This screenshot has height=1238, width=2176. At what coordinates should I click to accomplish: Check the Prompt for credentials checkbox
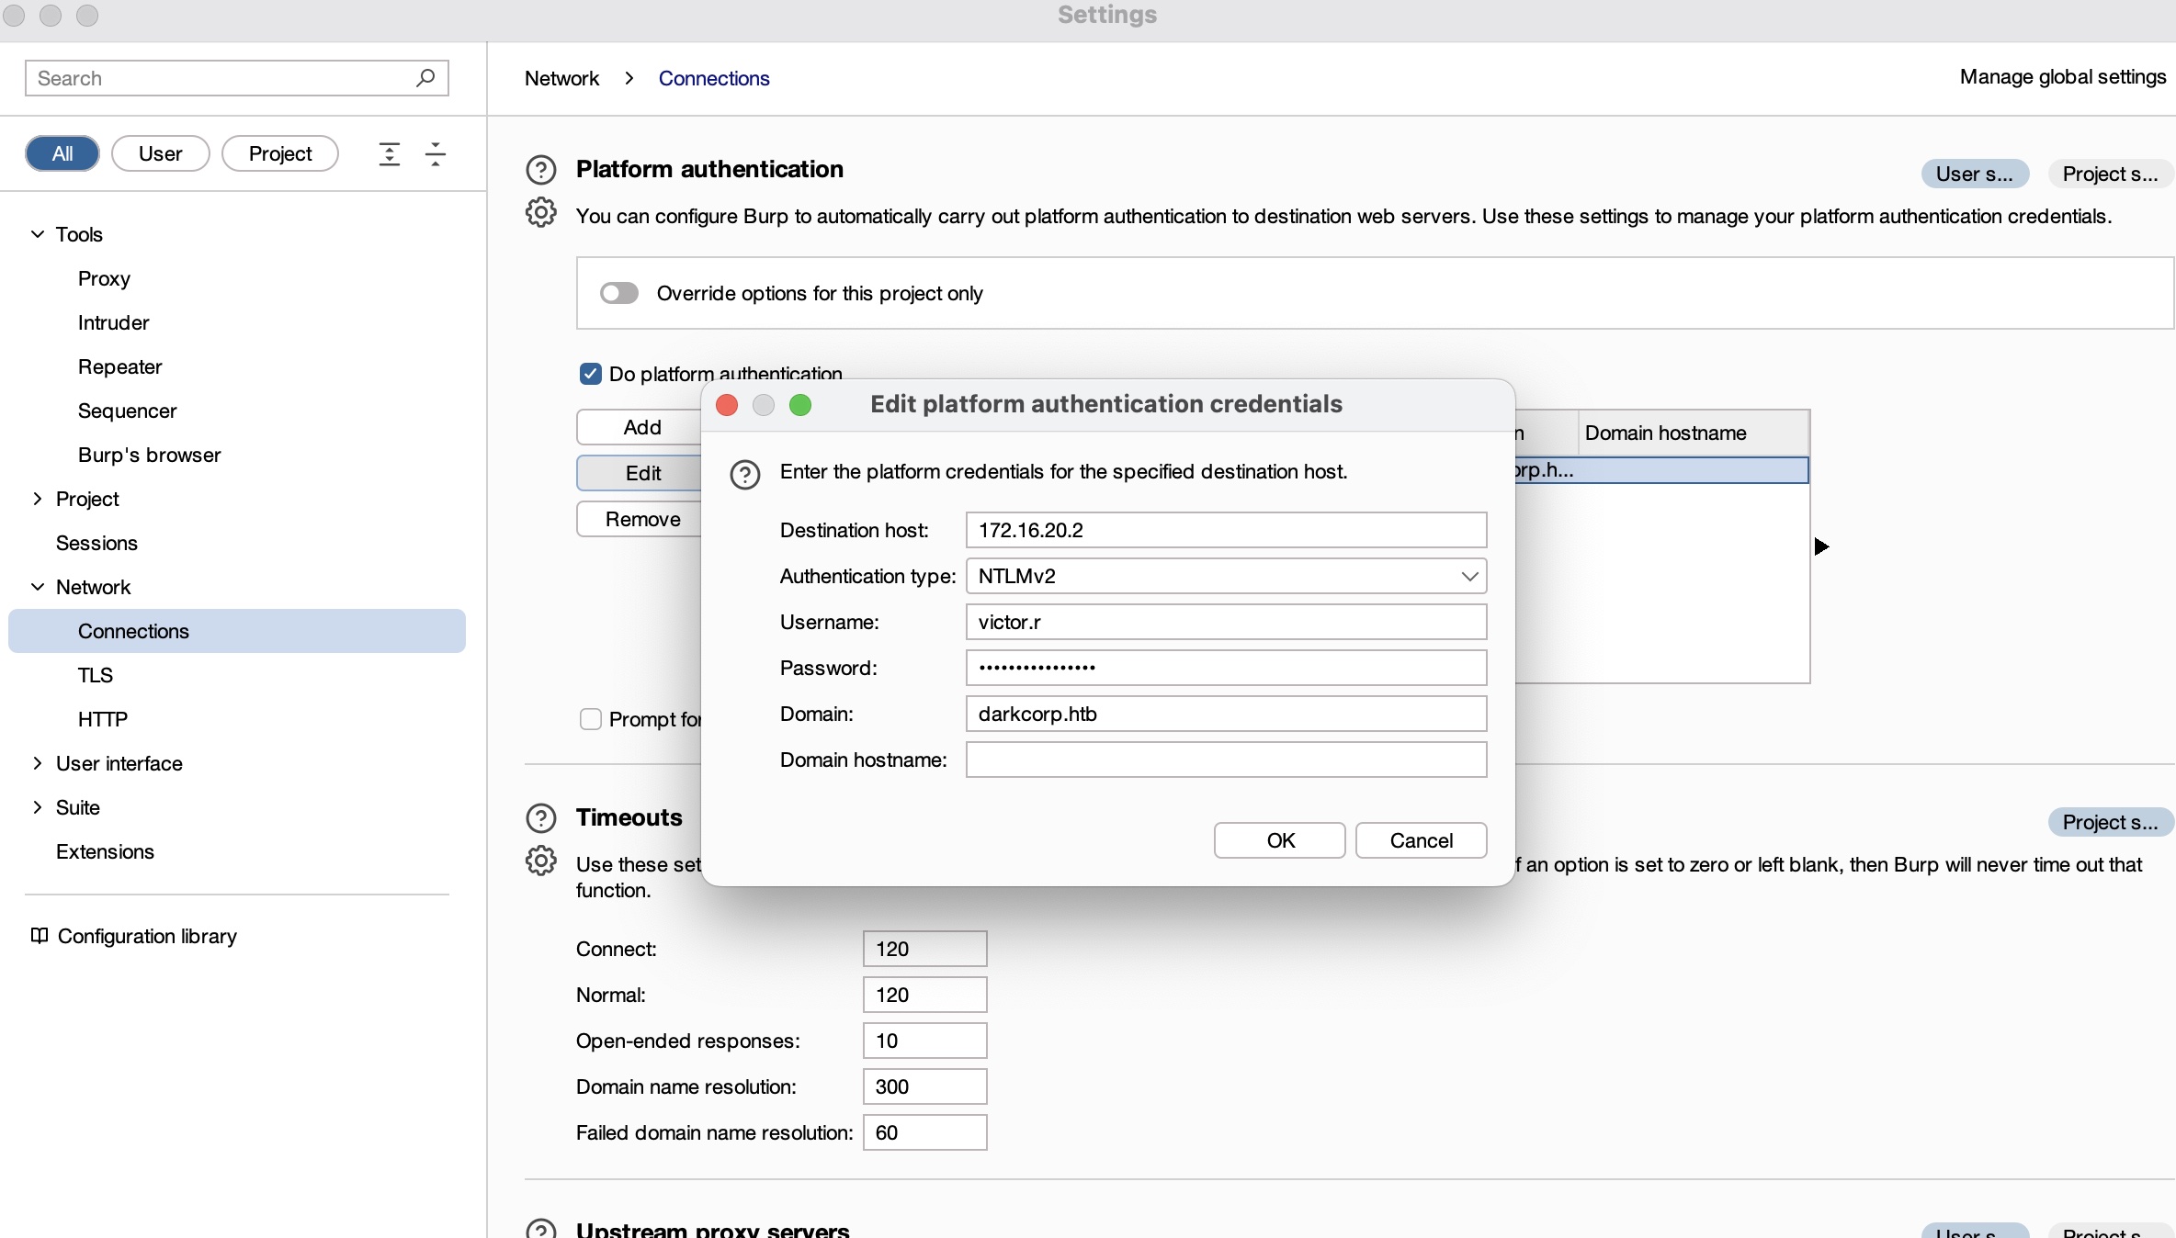pos(591,719)
